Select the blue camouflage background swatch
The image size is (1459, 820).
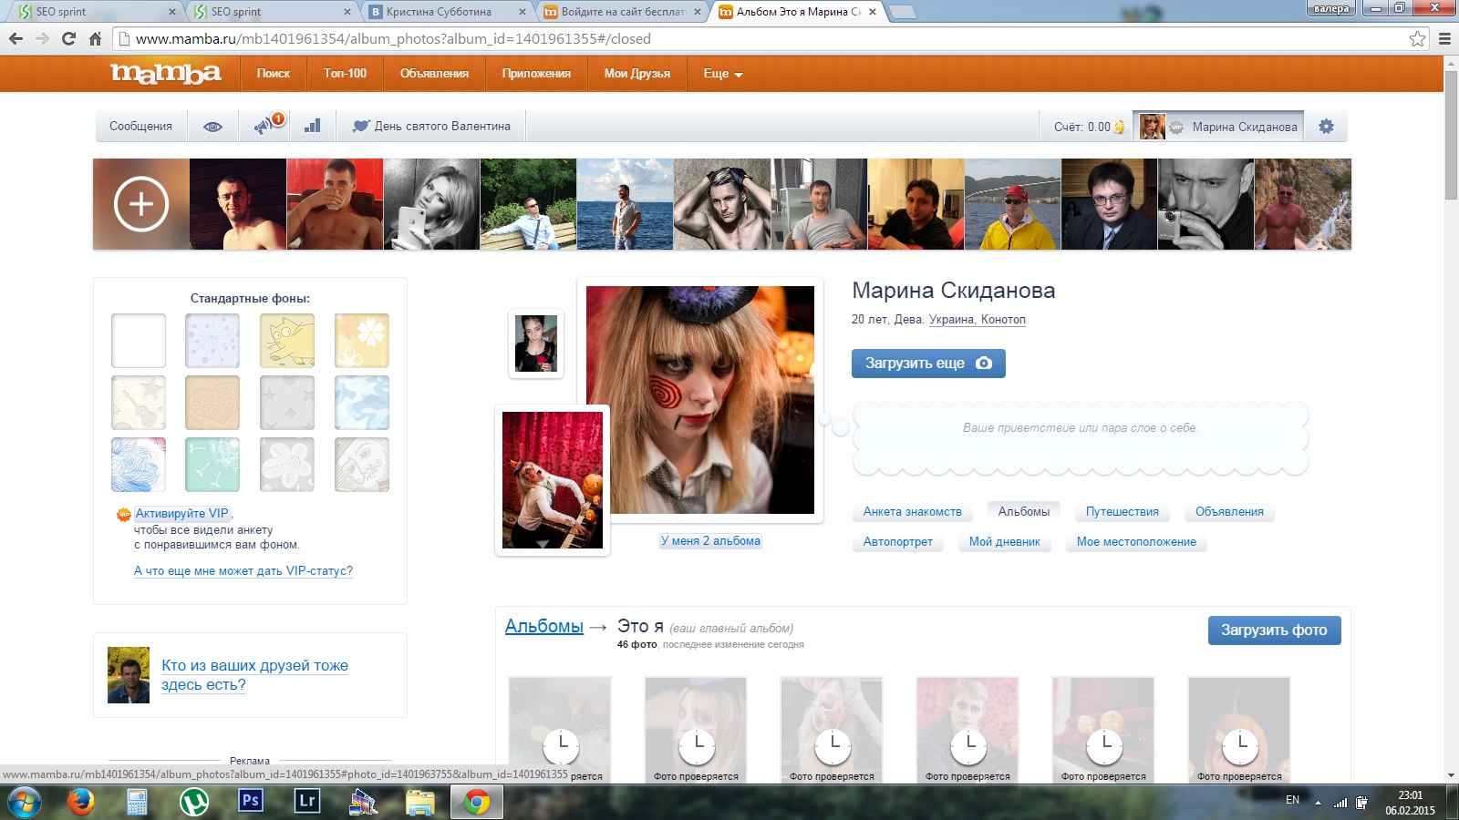pos(362,403)
